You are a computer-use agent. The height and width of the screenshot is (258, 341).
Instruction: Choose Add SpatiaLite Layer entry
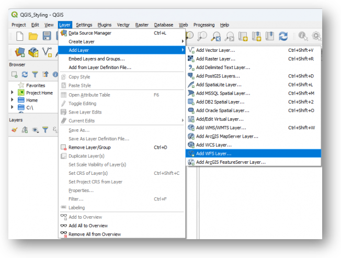[x=253, y=85]
